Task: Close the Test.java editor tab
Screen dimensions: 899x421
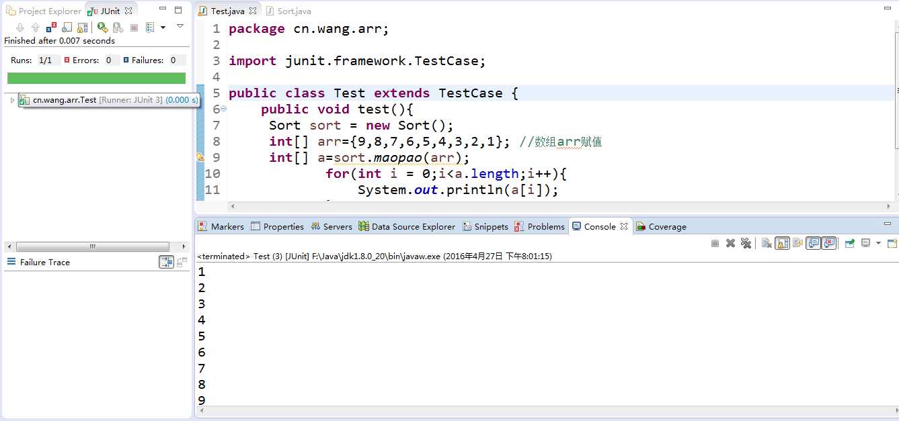Action: (253, 11)
